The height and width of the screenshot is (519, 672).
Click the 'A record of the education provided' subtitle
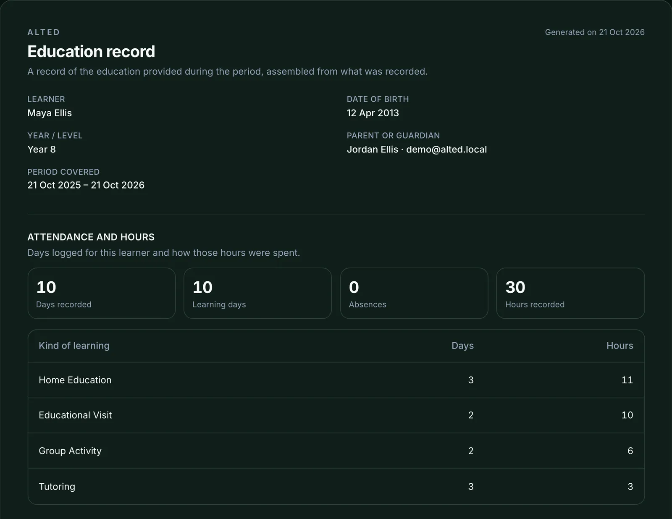[228, 71]
